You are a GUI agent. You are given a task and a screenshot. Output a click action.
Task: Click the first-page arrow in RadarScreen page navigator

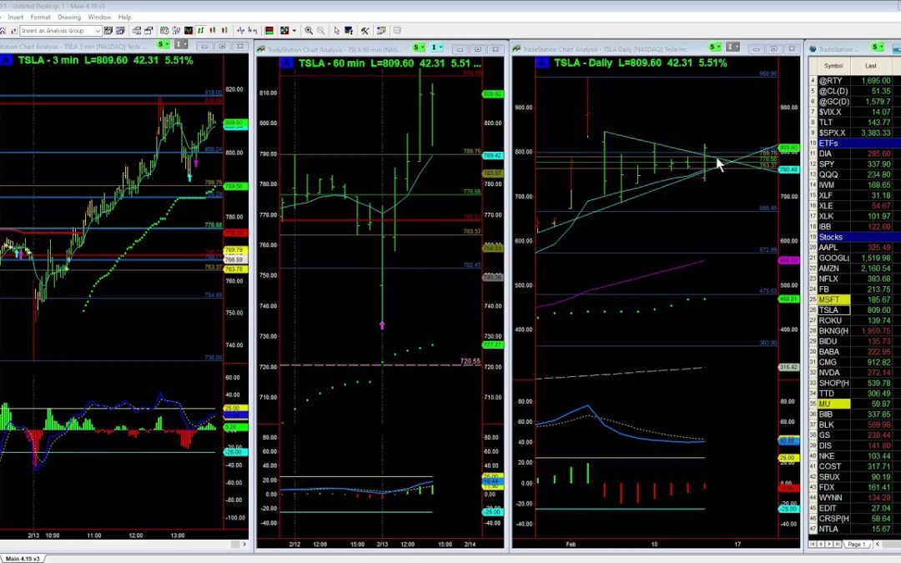tap(813, 544)
